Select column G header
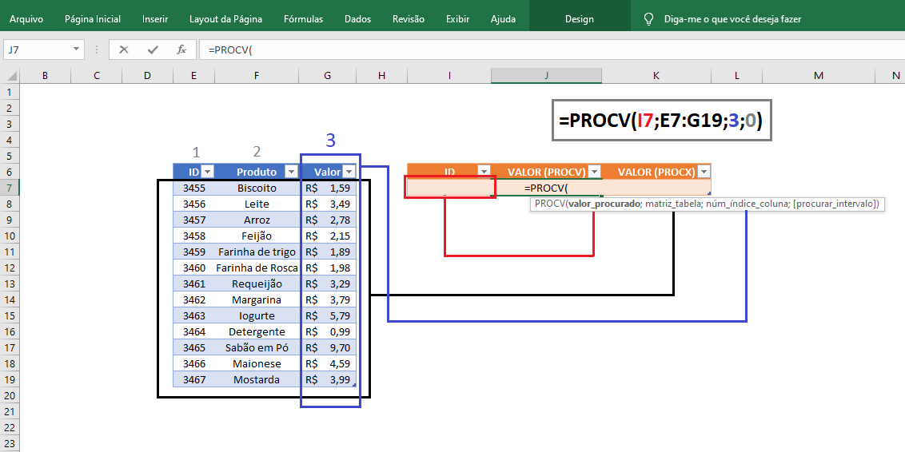The width and height of the screenshot is (905, 452). pyautogui.click(x=328, y=76)
